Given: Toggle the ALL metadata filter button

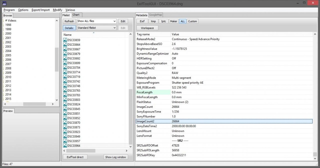Looking at the screenshot, I should (x=183, y=21).
